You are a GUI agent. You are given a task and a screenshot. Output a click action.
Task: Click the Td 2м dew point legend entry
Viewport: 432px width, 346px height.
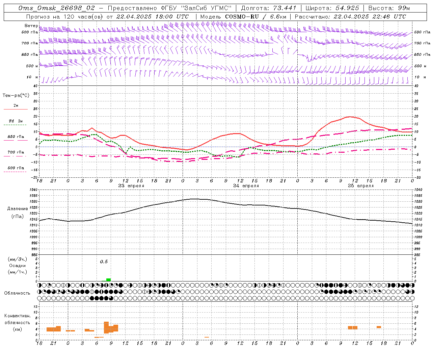(16, 121)
